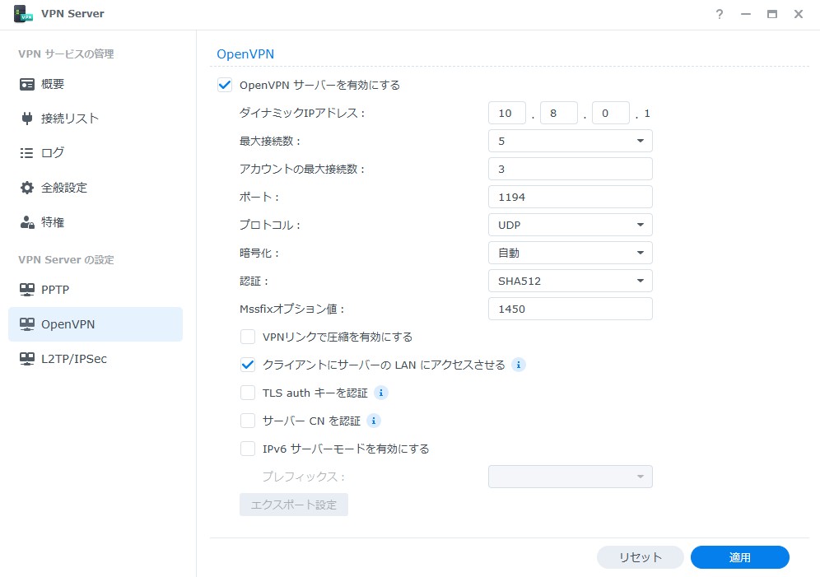The width and height of the screenshot is (820, 577).
Task: Open the 最大接続数 dropdown
Action: (570, 141)
